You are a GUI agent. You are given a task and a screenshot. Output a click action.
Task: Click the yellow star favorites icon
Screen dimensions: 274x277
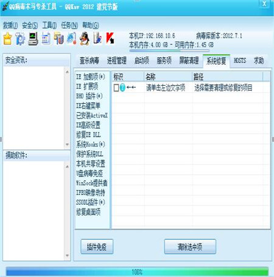7,38
